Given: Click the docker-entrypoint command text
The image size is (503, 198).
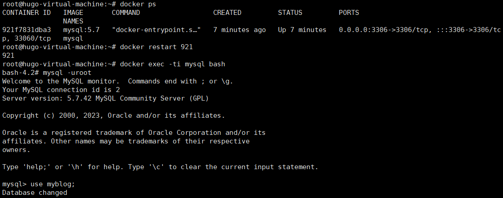Looking at the screenshot, I should (x=156, y=30).
